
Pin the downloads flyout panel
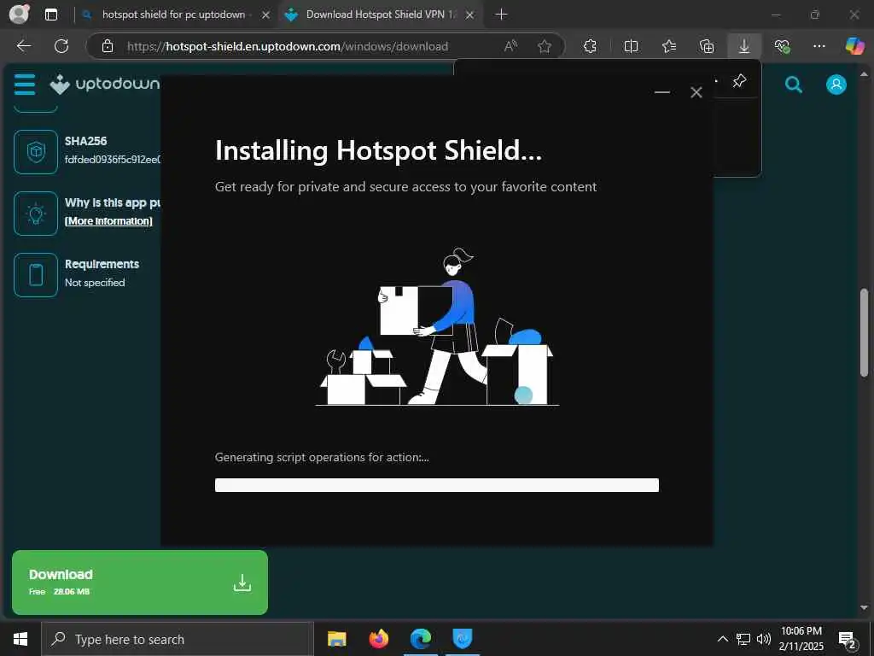coord(739,81)
